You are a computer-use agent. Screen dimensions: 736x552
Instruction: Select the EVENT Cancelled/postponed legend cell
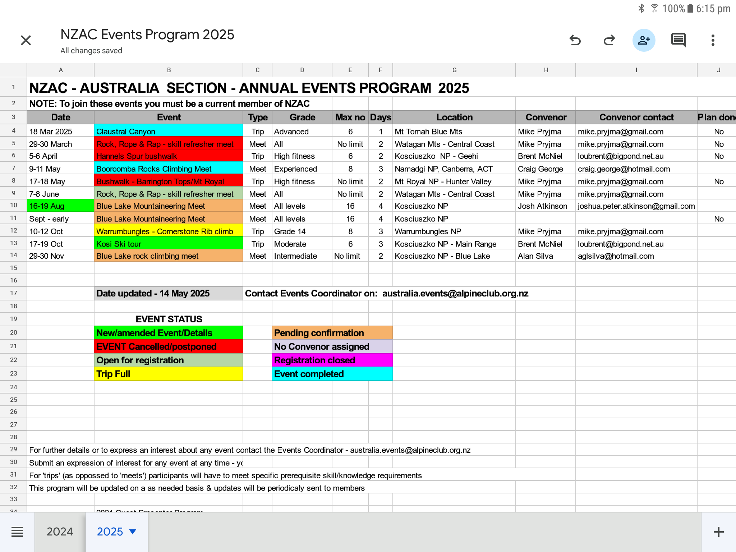(169, 346)
